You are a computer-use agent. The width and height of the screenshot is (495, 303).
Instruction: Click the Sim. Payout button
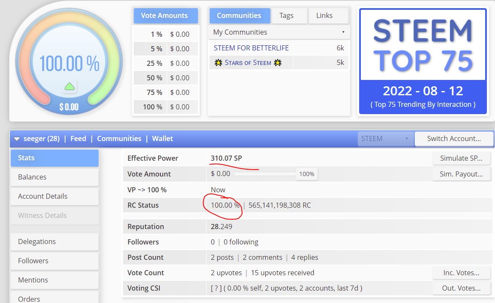tap(461, 174)
